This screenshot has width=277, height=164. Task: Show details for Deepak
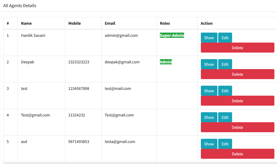(x=209, y=64)
